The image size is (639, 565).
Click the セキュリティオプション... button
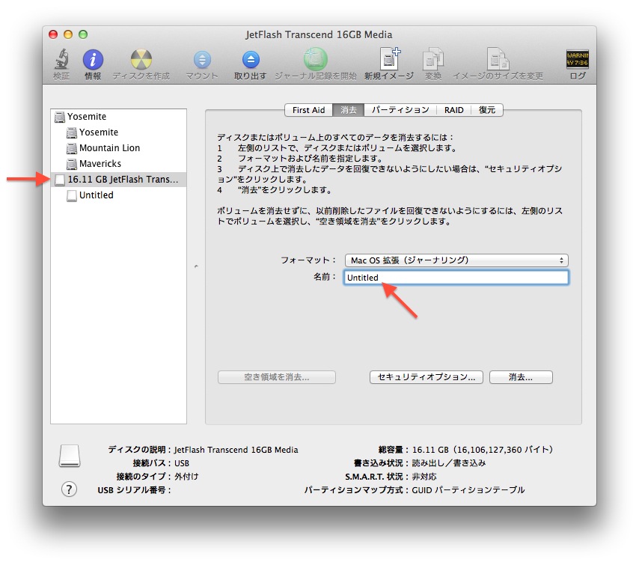(x=426, y=377)
